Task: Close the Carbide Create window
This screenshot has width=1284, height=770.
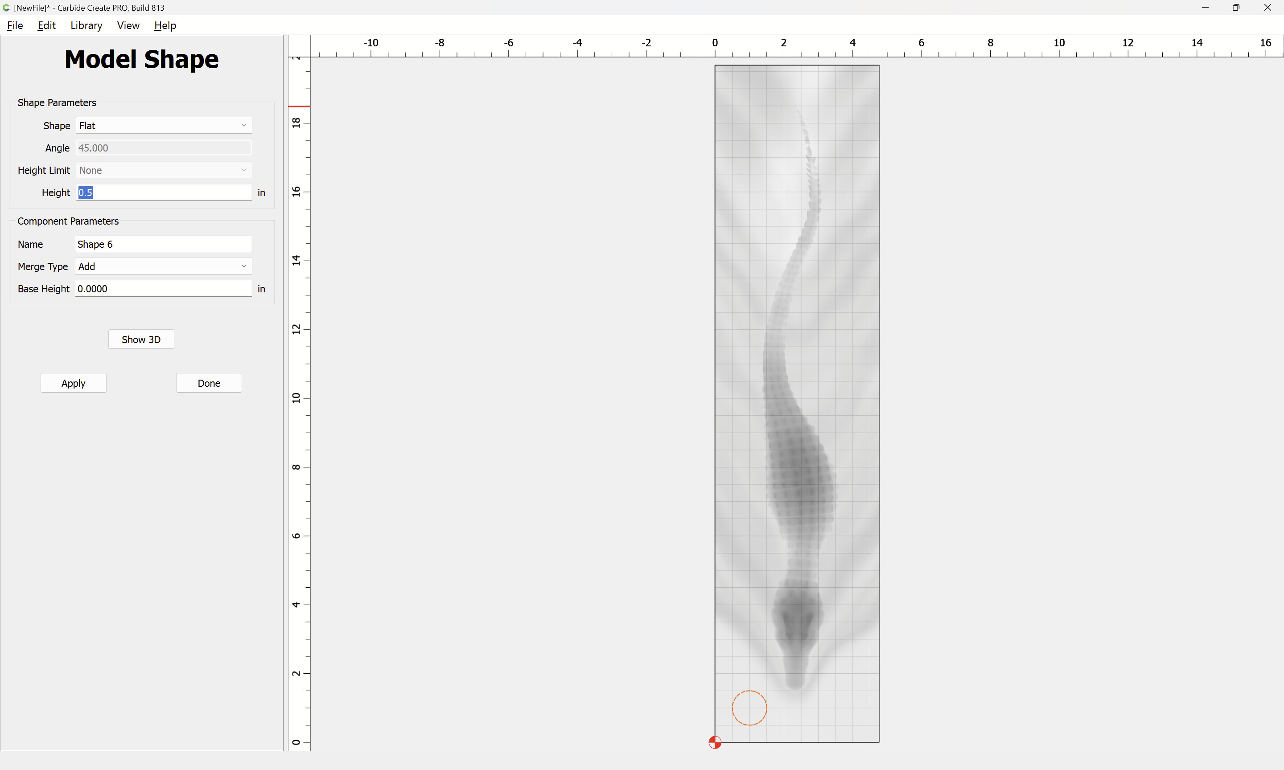Action: (1268, 8)
